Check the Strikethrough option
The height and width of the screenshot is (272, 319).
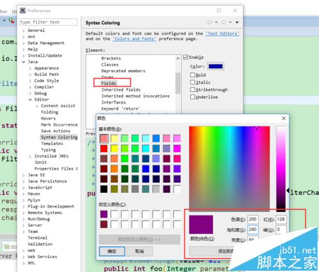(193, 89)
